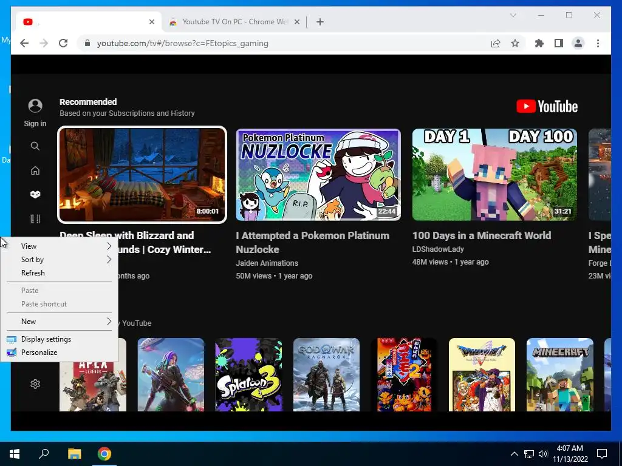This screenshot has height=466, width=622.
Task: Click the Jaiden Animations channel name
Action: pos(267,263)
